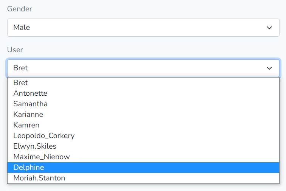Click the User dropdown chevron arrow

(269, 68)
